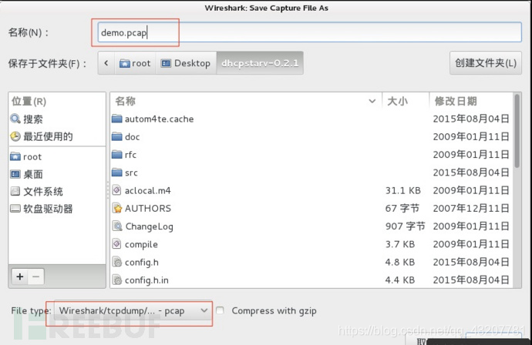
Task: Click the 67 字节 size cell
Action: click(402, 209)
